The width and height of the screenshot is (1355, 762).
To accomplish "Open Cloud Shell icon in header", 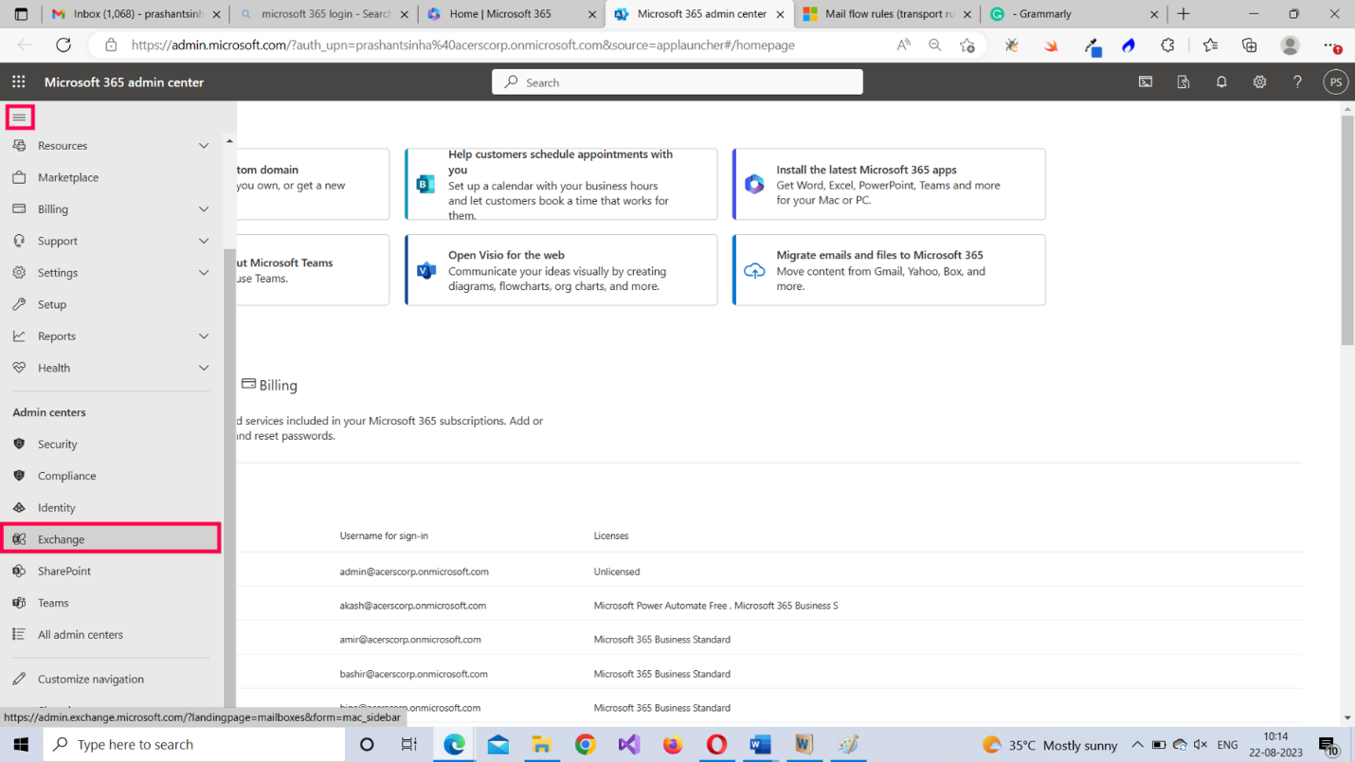I will 1146,82.
